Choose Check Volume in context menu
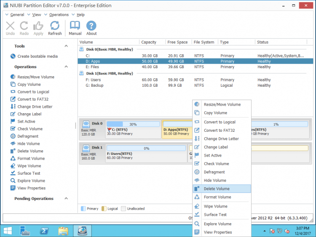Screen dimensions: 316x237 (222, 164)
